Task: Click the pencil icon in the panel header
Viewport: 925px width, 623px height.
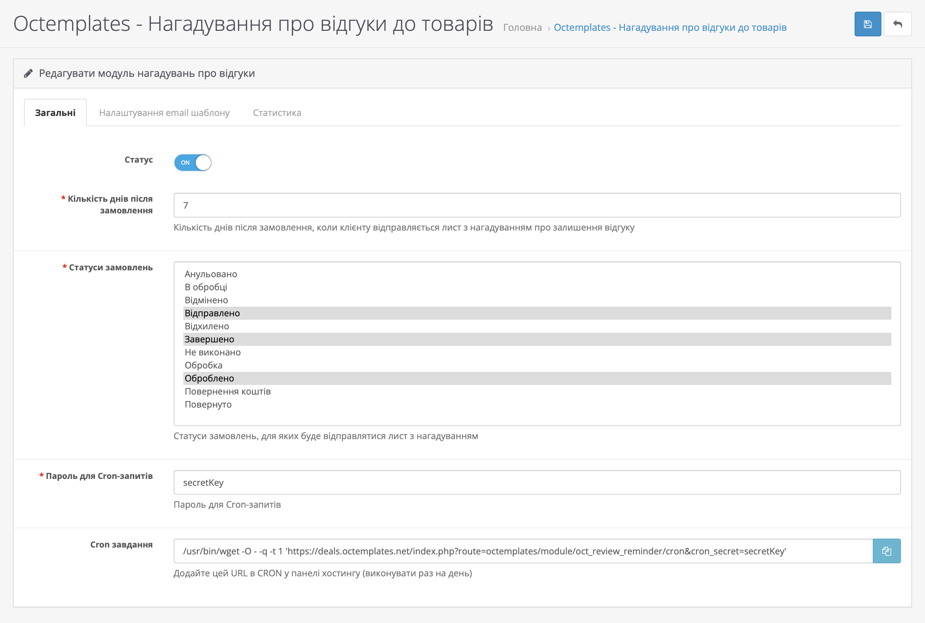Action: pyautogui.click(x=28, y=73)
